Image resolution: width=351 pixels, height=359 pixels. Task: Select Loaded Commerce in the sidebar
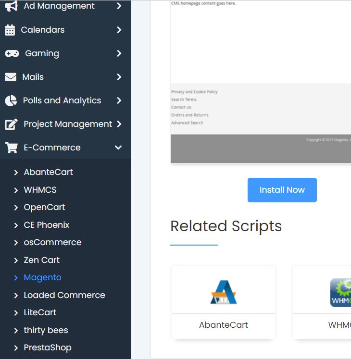pyautogui.click(x=64, y=295)
